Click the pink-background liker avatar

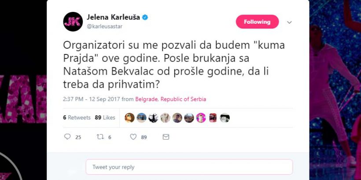pyautogui.click(x=201, y=118)
